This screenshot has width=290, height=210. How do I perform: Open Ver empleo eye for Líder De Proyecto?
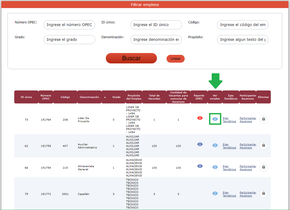(215, 119)
